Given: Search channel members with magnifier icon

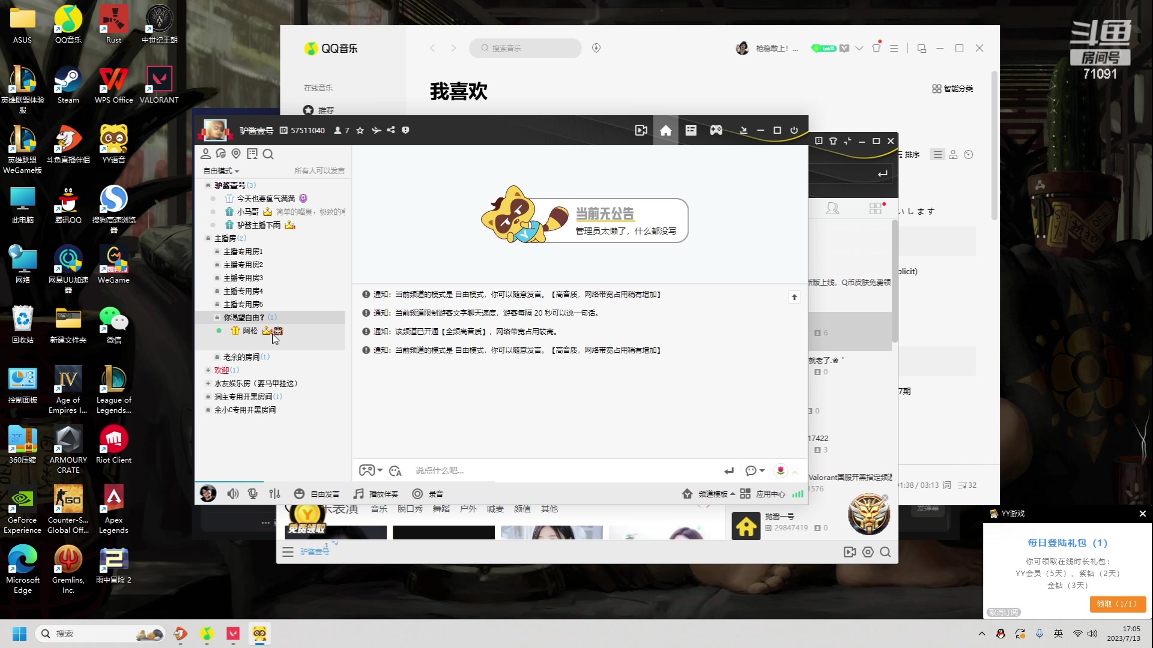Looking at the screenshot, I should click(x=268, y=154).
